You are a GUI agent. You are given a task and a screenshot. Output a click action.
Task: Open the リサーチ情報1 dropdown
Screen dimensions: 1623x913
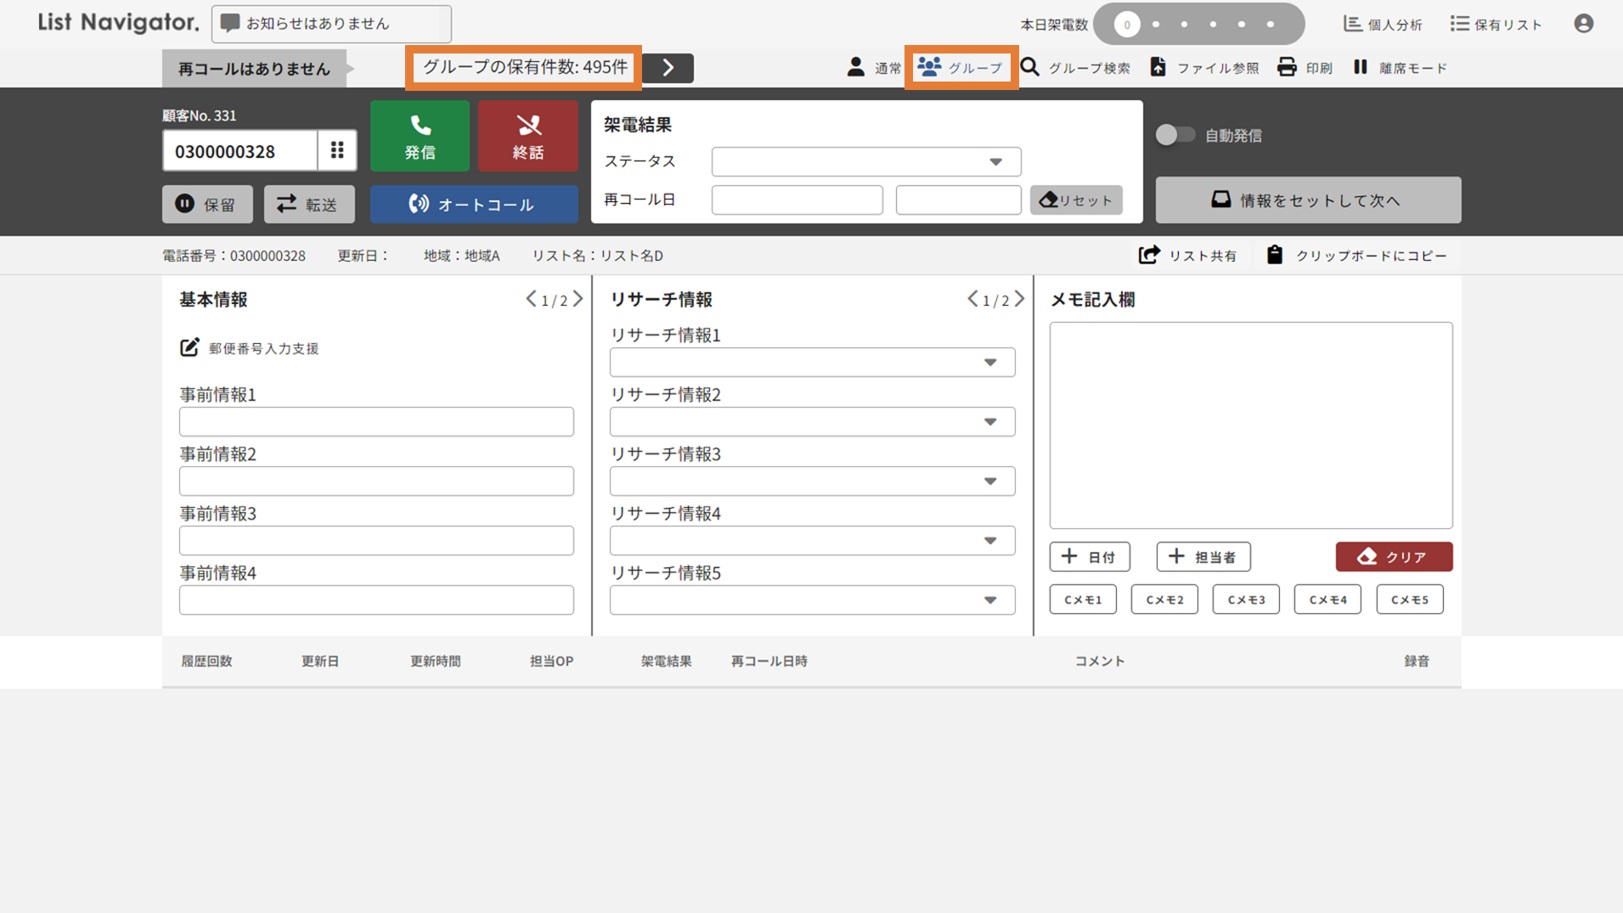click(x=811, y=362)
